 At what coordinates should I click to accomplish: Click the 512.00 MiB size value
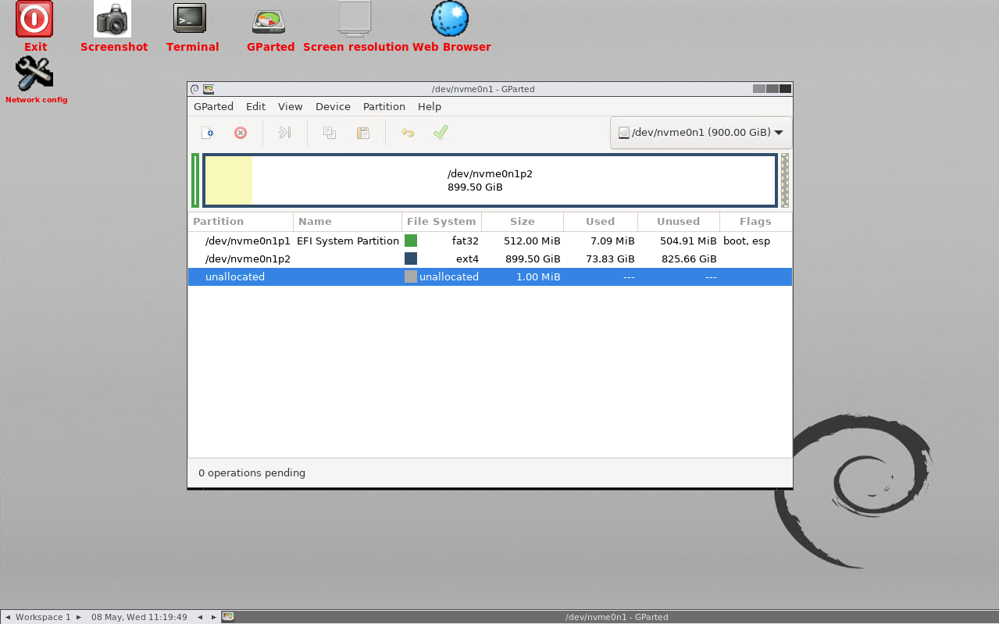[530, 241]
